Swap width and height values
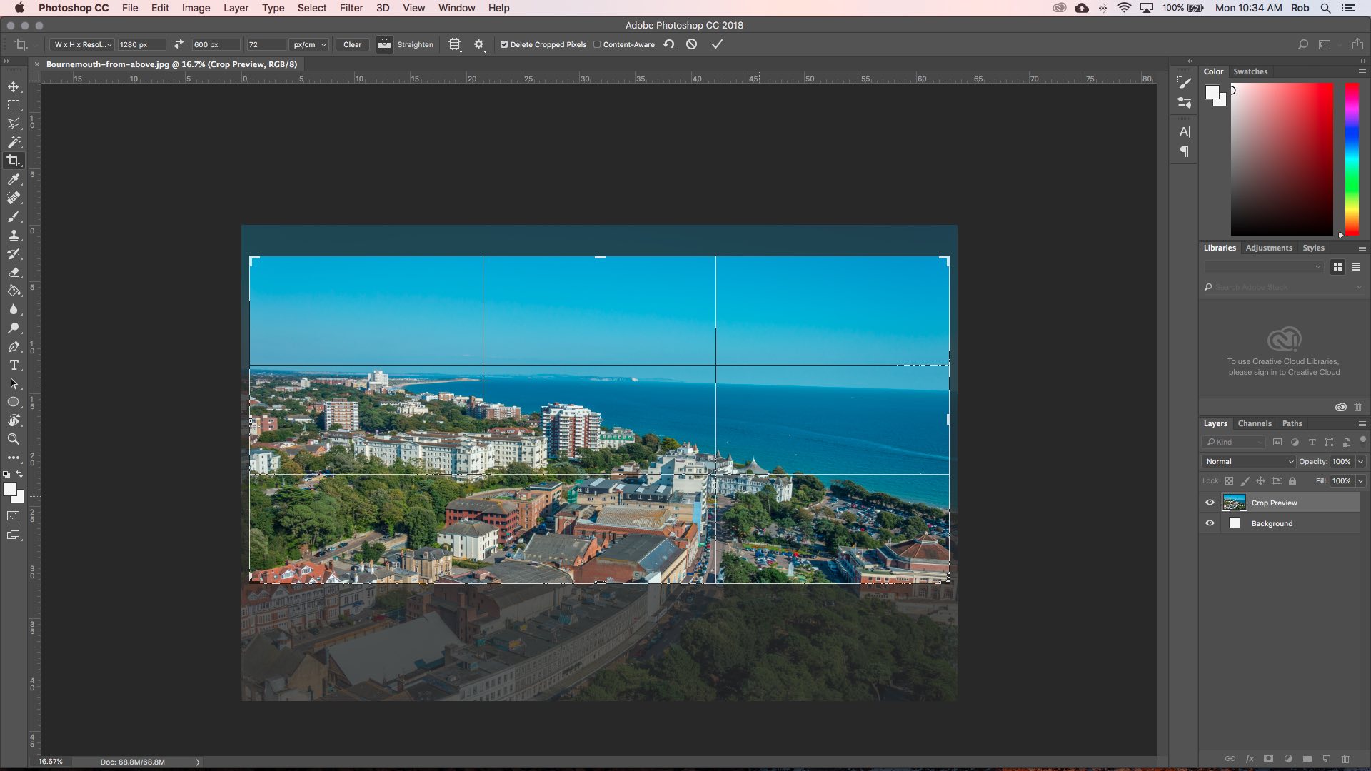1371x771 pixels. point(179,44)
